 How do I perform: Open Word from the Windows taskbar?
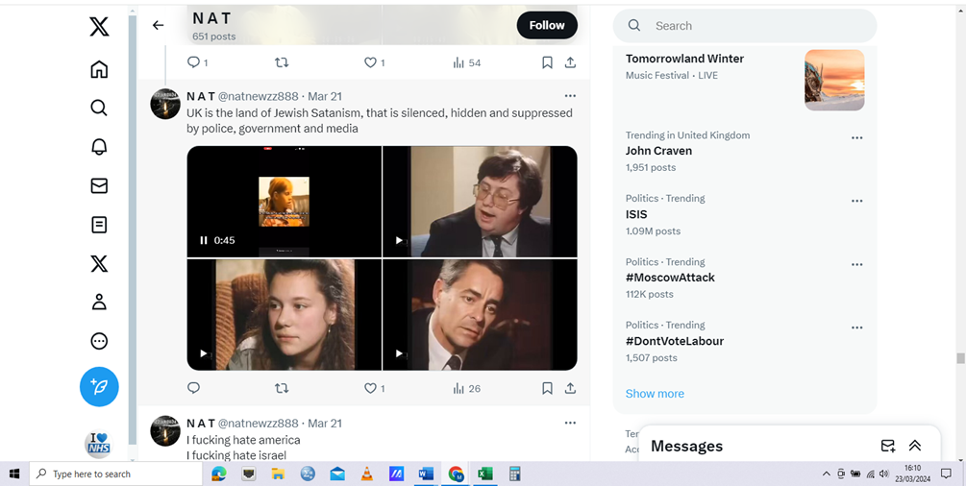click(x=426, y=474)
